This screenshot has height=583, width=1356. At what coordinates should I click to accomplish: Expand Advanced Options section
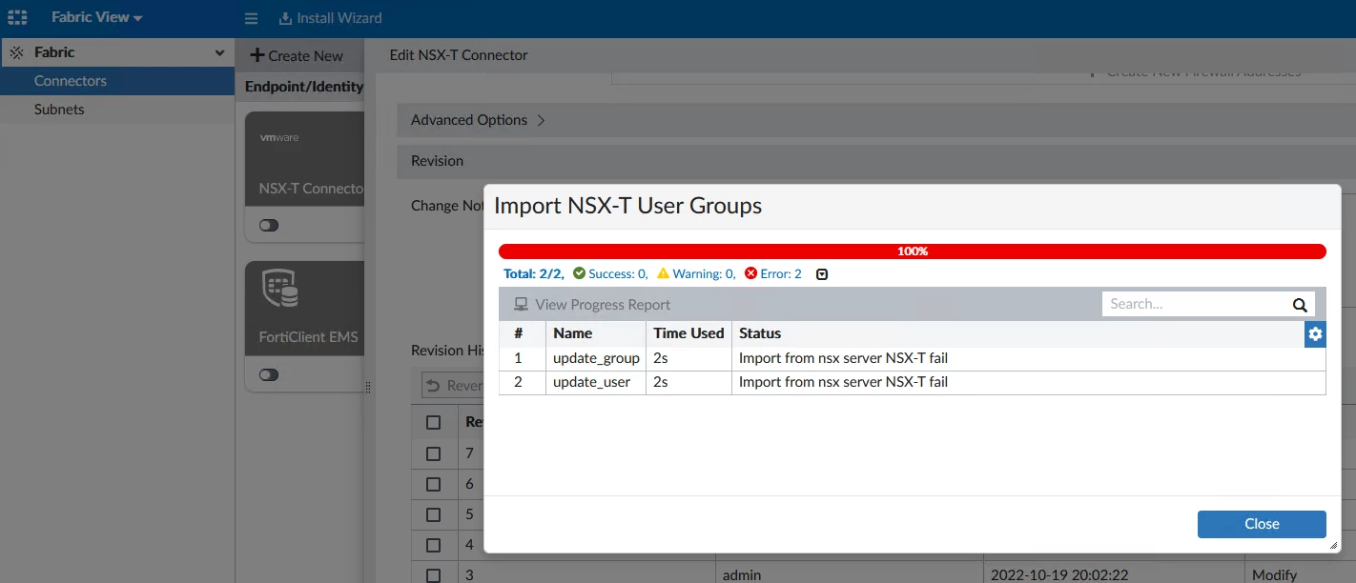pos(478,120)
